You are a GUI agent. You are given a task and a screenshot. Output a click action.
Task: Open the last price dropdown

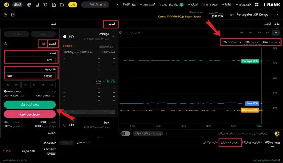[x=133, y=33]
